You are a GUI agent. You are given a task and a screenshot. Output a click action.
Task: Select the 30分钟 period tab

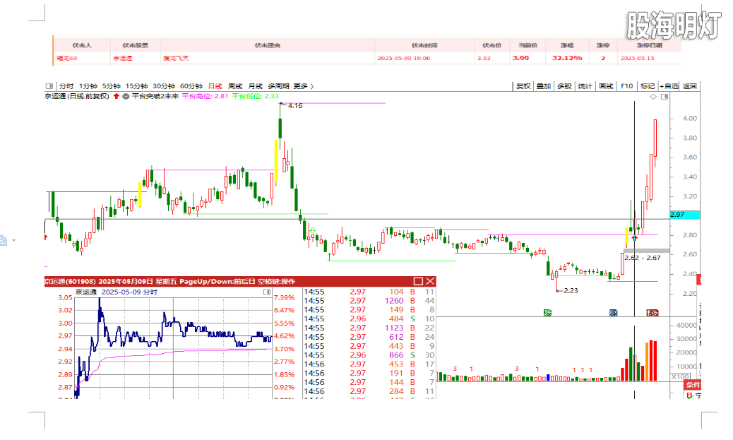click(x=164, y=86)
